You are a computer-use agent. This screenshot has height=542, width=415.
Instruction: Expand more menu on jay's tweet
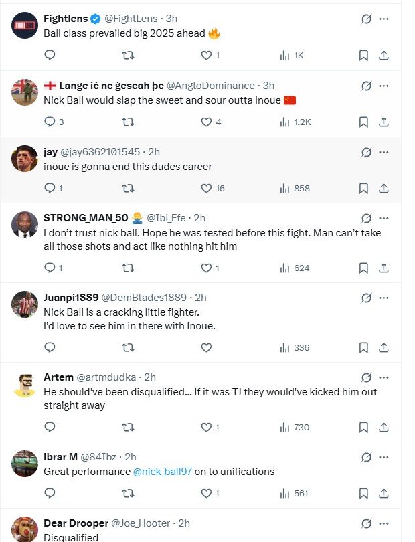pyautogui.click(x=384, y=152)
